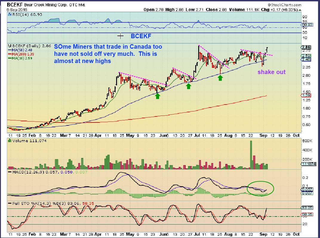Click the 600K volume axis label
The image size is (320, 238).
[x=307, y=141]
